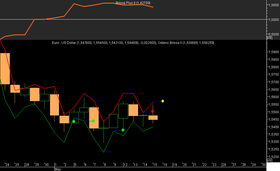Screen dimensions: 280x171
Task: Click date label 26 on the time axis
Action: tap(224, 165)
